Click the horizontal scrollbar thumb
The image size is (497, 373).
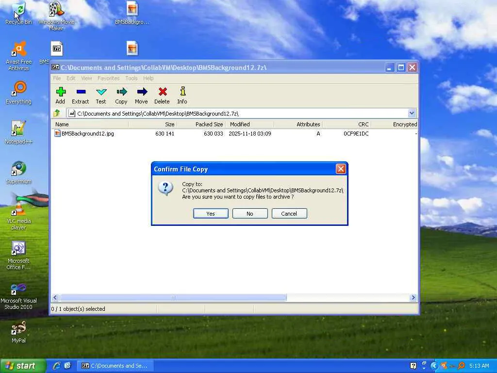(x=173, y=298)
